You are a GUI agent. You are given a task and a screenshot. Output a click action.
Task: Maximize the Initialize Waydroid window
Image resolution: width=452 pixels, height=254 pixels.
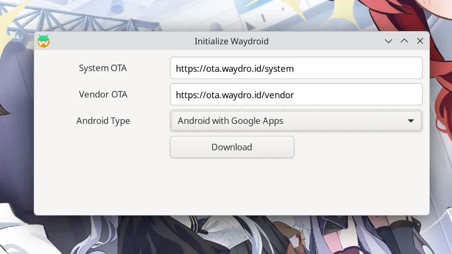(404, 41)
